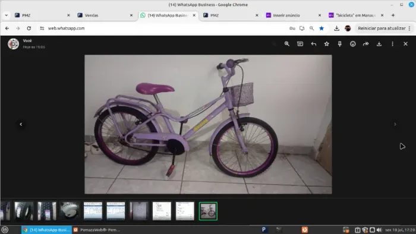Switch to PMZ tab right of WhatsApp
The image size is (416, 234).
coord(230,15)
